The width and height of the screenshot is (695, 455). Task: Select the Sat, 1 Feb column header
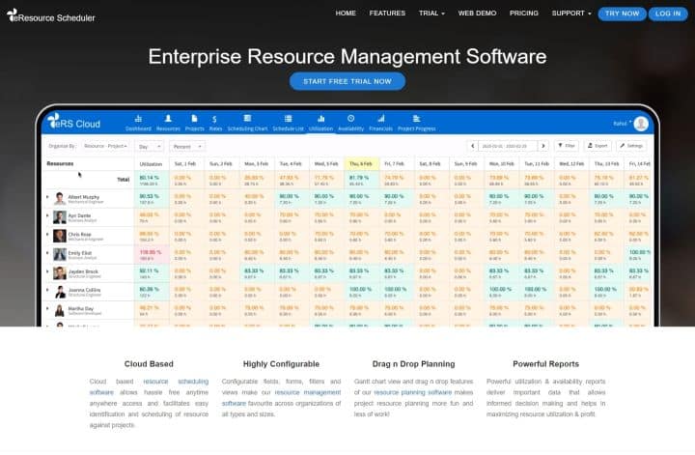185,163
